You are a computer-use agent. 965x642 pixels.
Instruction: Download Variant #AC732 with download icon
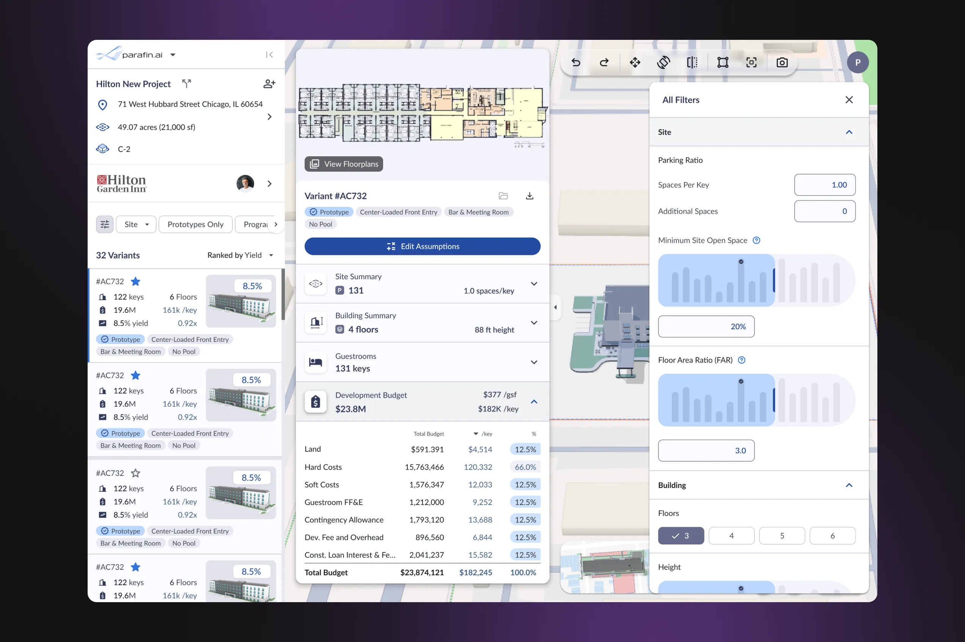[529, 196]
